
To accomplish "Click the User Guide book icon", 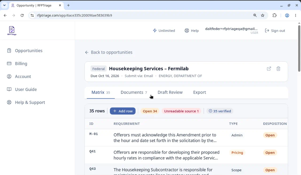I will tap(9, 89).
